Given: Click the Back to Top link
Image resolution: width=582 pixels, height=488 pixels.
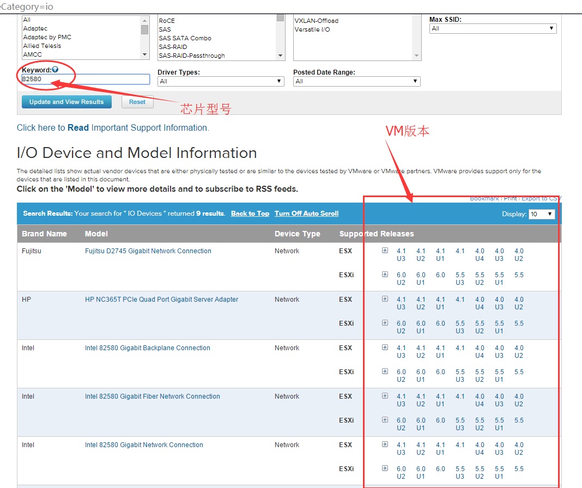Looking at the screenshot, I should tap(250, 213).
